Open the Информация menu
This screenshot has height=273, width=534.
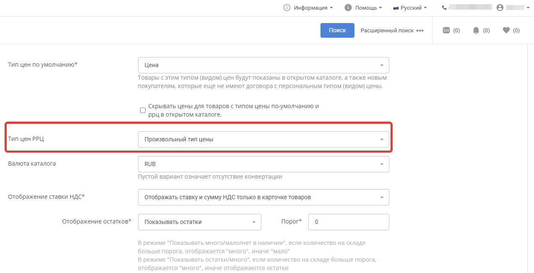click(313, 8)
